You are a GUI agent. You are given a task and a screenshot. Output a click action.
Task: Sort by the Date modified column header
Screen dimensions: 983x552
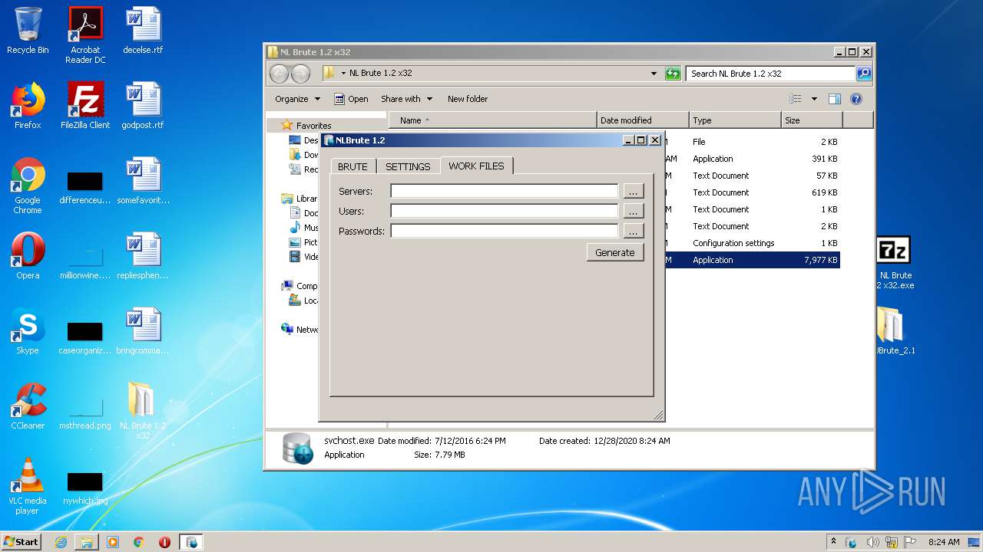[x=642, y=120]
